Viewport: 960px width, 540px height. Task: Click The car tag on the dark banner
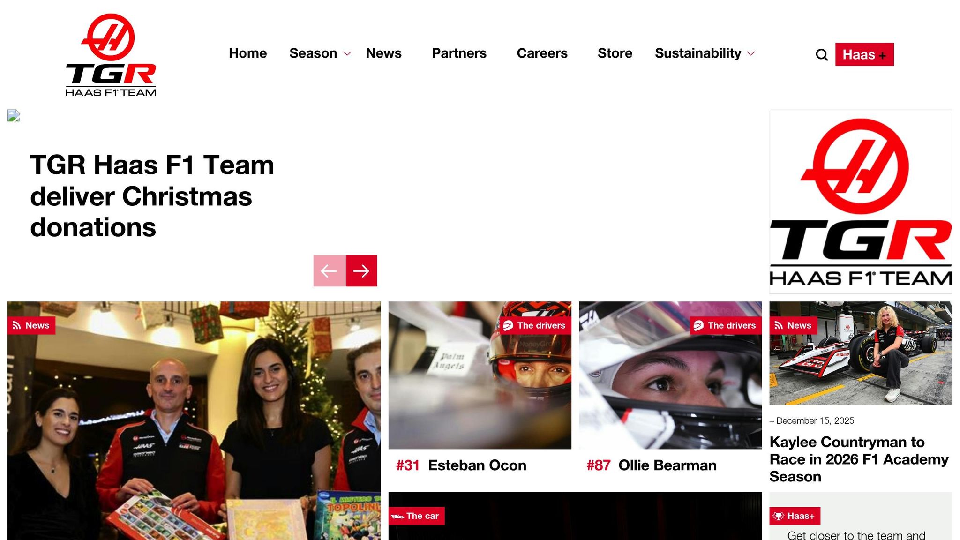[x=416, y=516]
